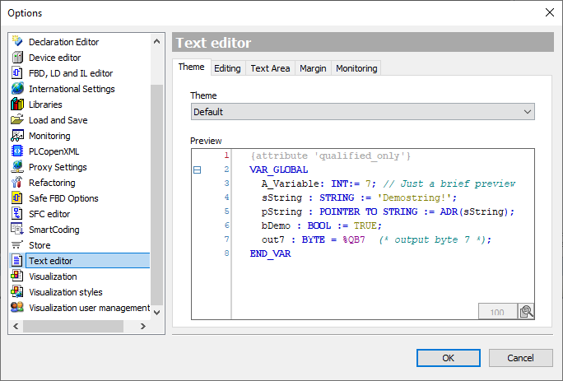
Task: Switch to the Margin tab
Action: pyautogui.click(x=313, y=68)
